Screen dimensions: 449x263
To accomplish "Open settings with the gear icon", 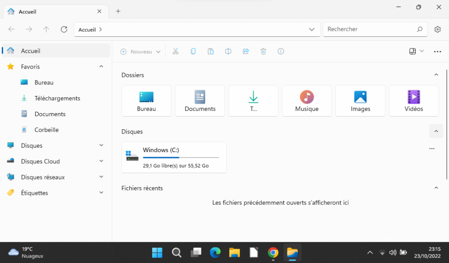I will 437,29.
